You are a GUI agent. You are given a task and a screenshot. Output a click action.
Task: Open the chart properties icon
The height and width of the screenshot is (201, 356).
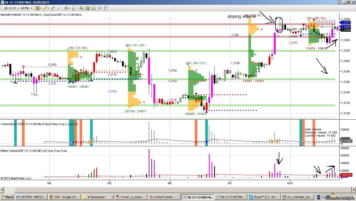pos(106,8)
